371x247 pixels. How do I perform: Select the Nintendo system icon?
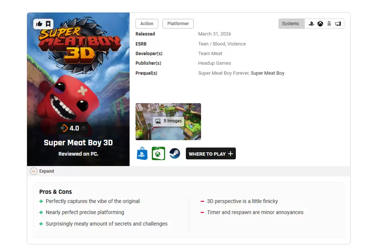(x=329, y=24)
